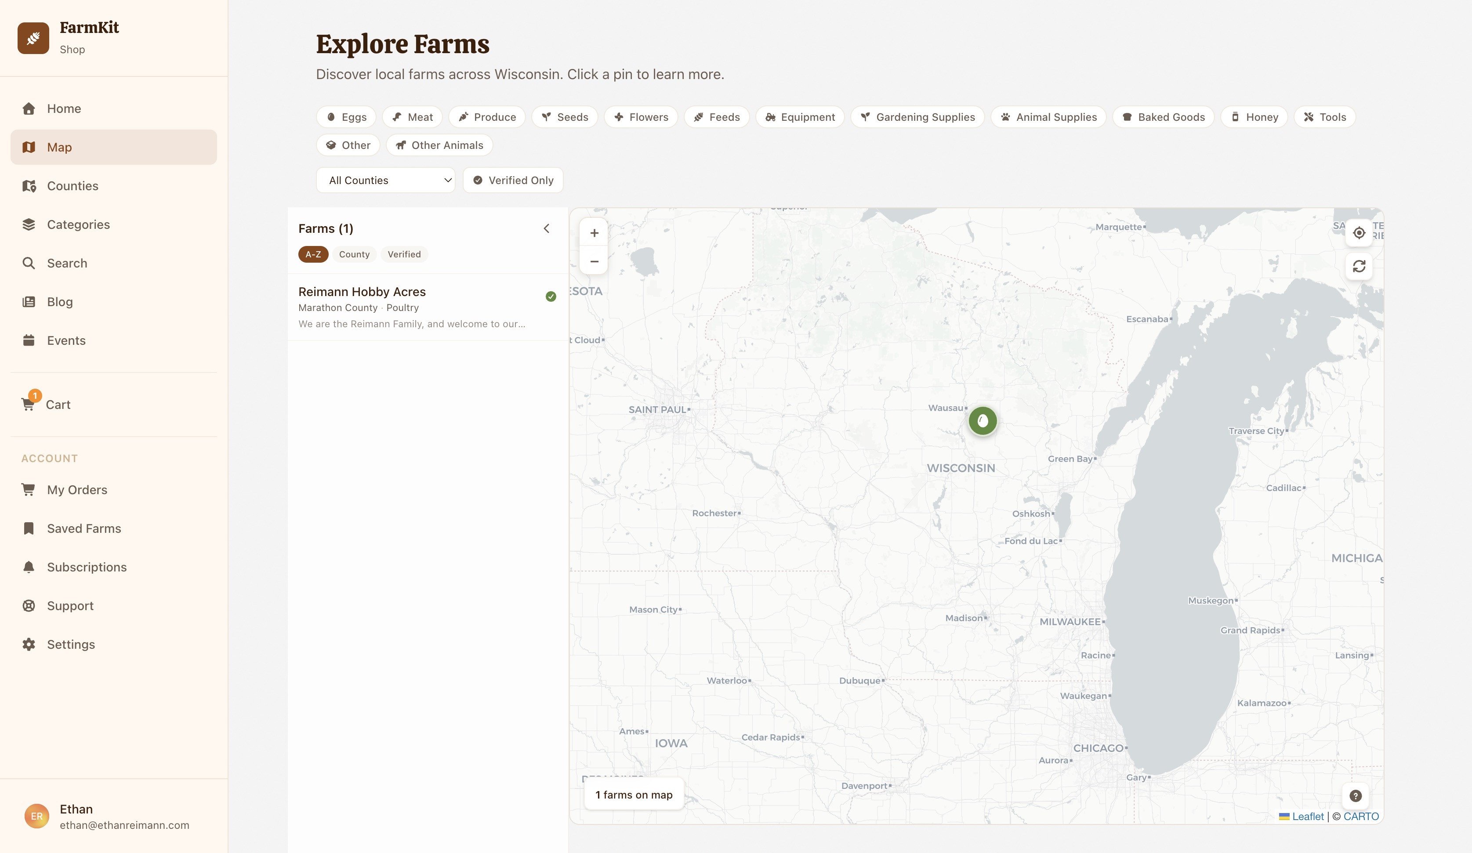The image size is (1472, 853).
Task: Switch sorting to Verified
Action: pos(404,254)
